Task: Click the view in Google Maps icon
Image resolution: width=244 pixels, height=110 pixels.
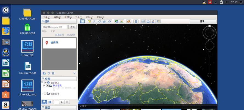Action: click(158, 21)
